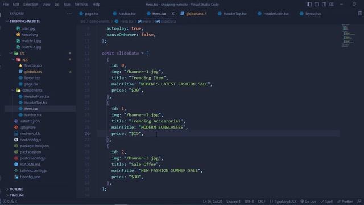Change Spaces: 4 indentation setting
The width and height of the screenshot is (364, 205).
pos(233,202)
